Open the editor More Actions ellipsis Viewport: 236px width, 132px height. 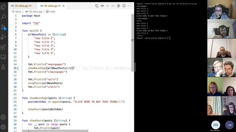[129, 6]
